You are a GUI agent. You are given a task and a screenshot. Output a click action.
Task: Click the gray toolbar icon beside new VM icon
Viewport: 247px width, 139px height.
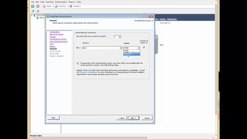[38, 11]
